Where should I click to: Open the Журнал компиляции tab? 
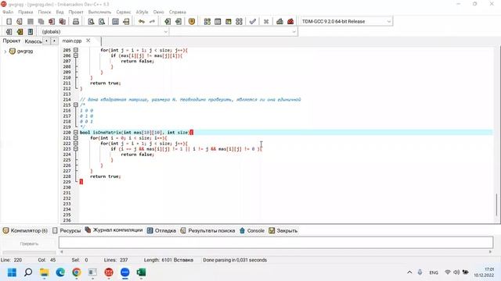[114, 230]
